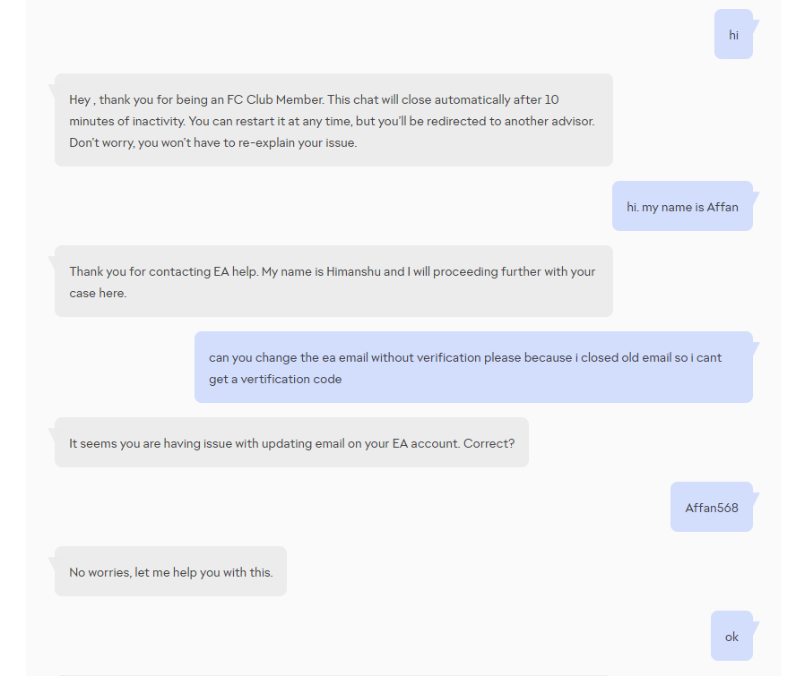
Task: Click the "hi. my name is Affan" bubble
Action: [x=682, y=207]
